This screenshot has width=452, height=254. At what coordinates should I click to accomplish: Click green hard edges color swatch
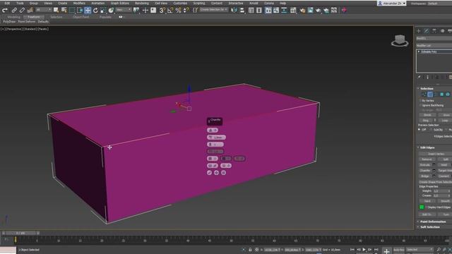[x=422, y=207]
